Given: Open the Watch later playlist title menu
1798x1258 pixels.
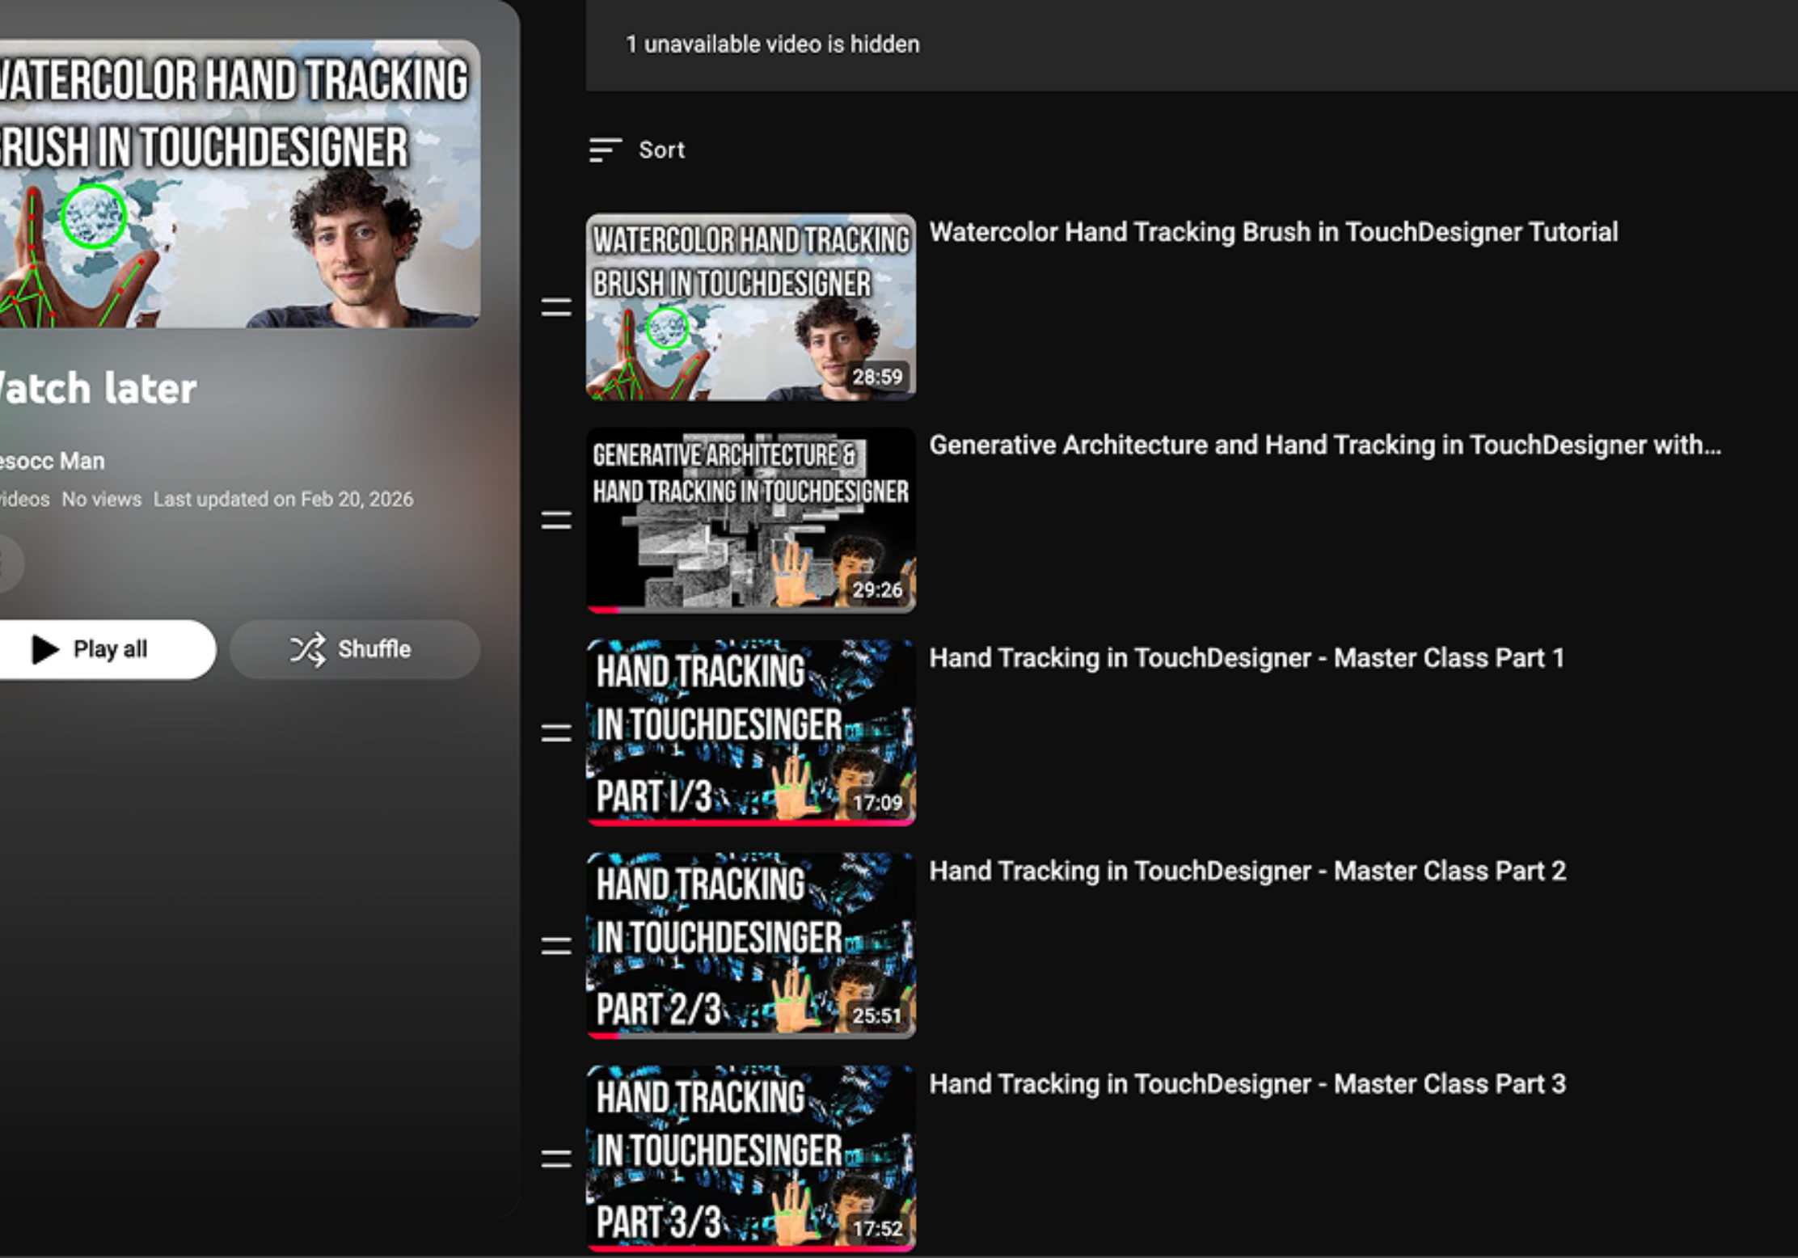Looking at the screenshot, I should click(x=97, y=387).
